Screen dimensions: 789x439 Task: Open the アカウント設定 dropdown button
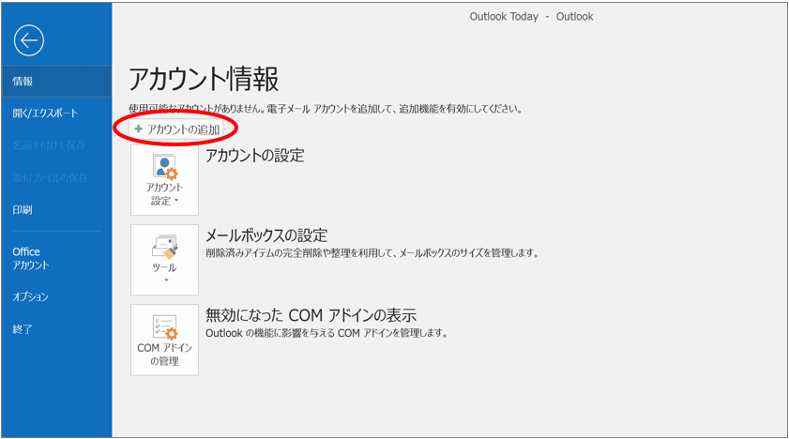tap(164, 180)
